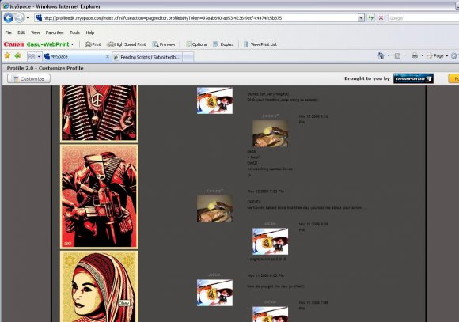459x322 pixels.
Task: Click avatar on Nov 11 8:02 PM comment
Action: (215, 293)
